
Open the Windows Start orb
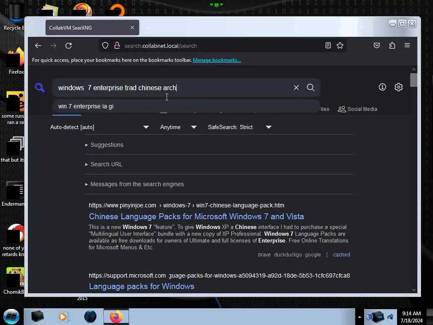[11, 317]
